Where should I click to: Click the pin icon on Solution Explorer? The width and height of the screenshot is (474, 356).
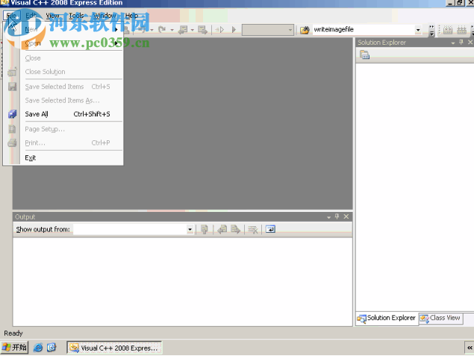pyautogui.click(x=461, y=43)
